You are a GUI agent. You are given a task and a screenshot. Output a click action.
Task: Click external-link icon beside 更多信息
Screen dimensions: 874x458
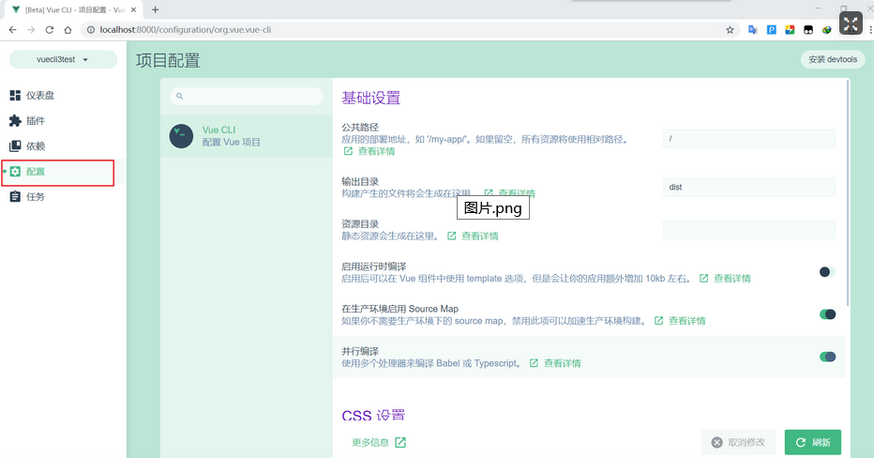tap(400, 442)
